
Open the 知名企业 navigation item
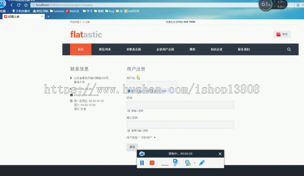click(217, 49)
